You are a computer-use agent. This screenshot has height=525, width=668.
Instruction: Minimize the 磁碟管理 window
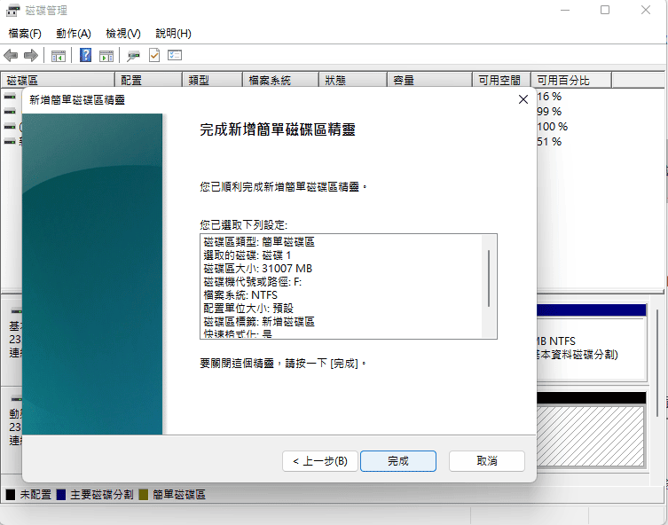(565, 11)
